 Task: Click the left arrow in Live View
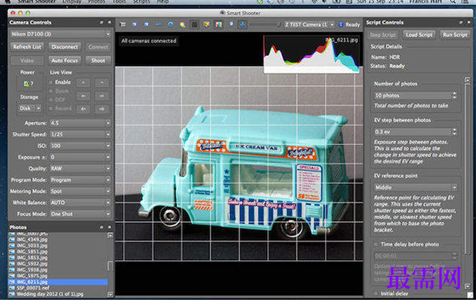pyautogui.click(x=84, y=96)
